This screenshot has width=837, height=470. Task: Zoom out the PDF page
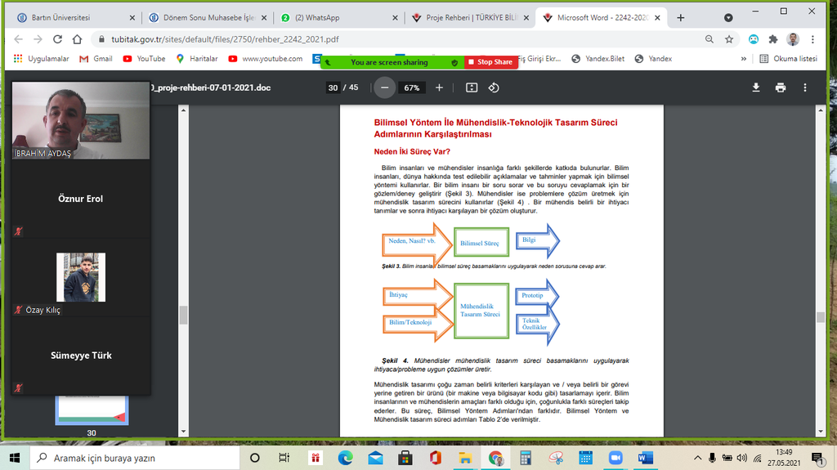pos(385,87)
